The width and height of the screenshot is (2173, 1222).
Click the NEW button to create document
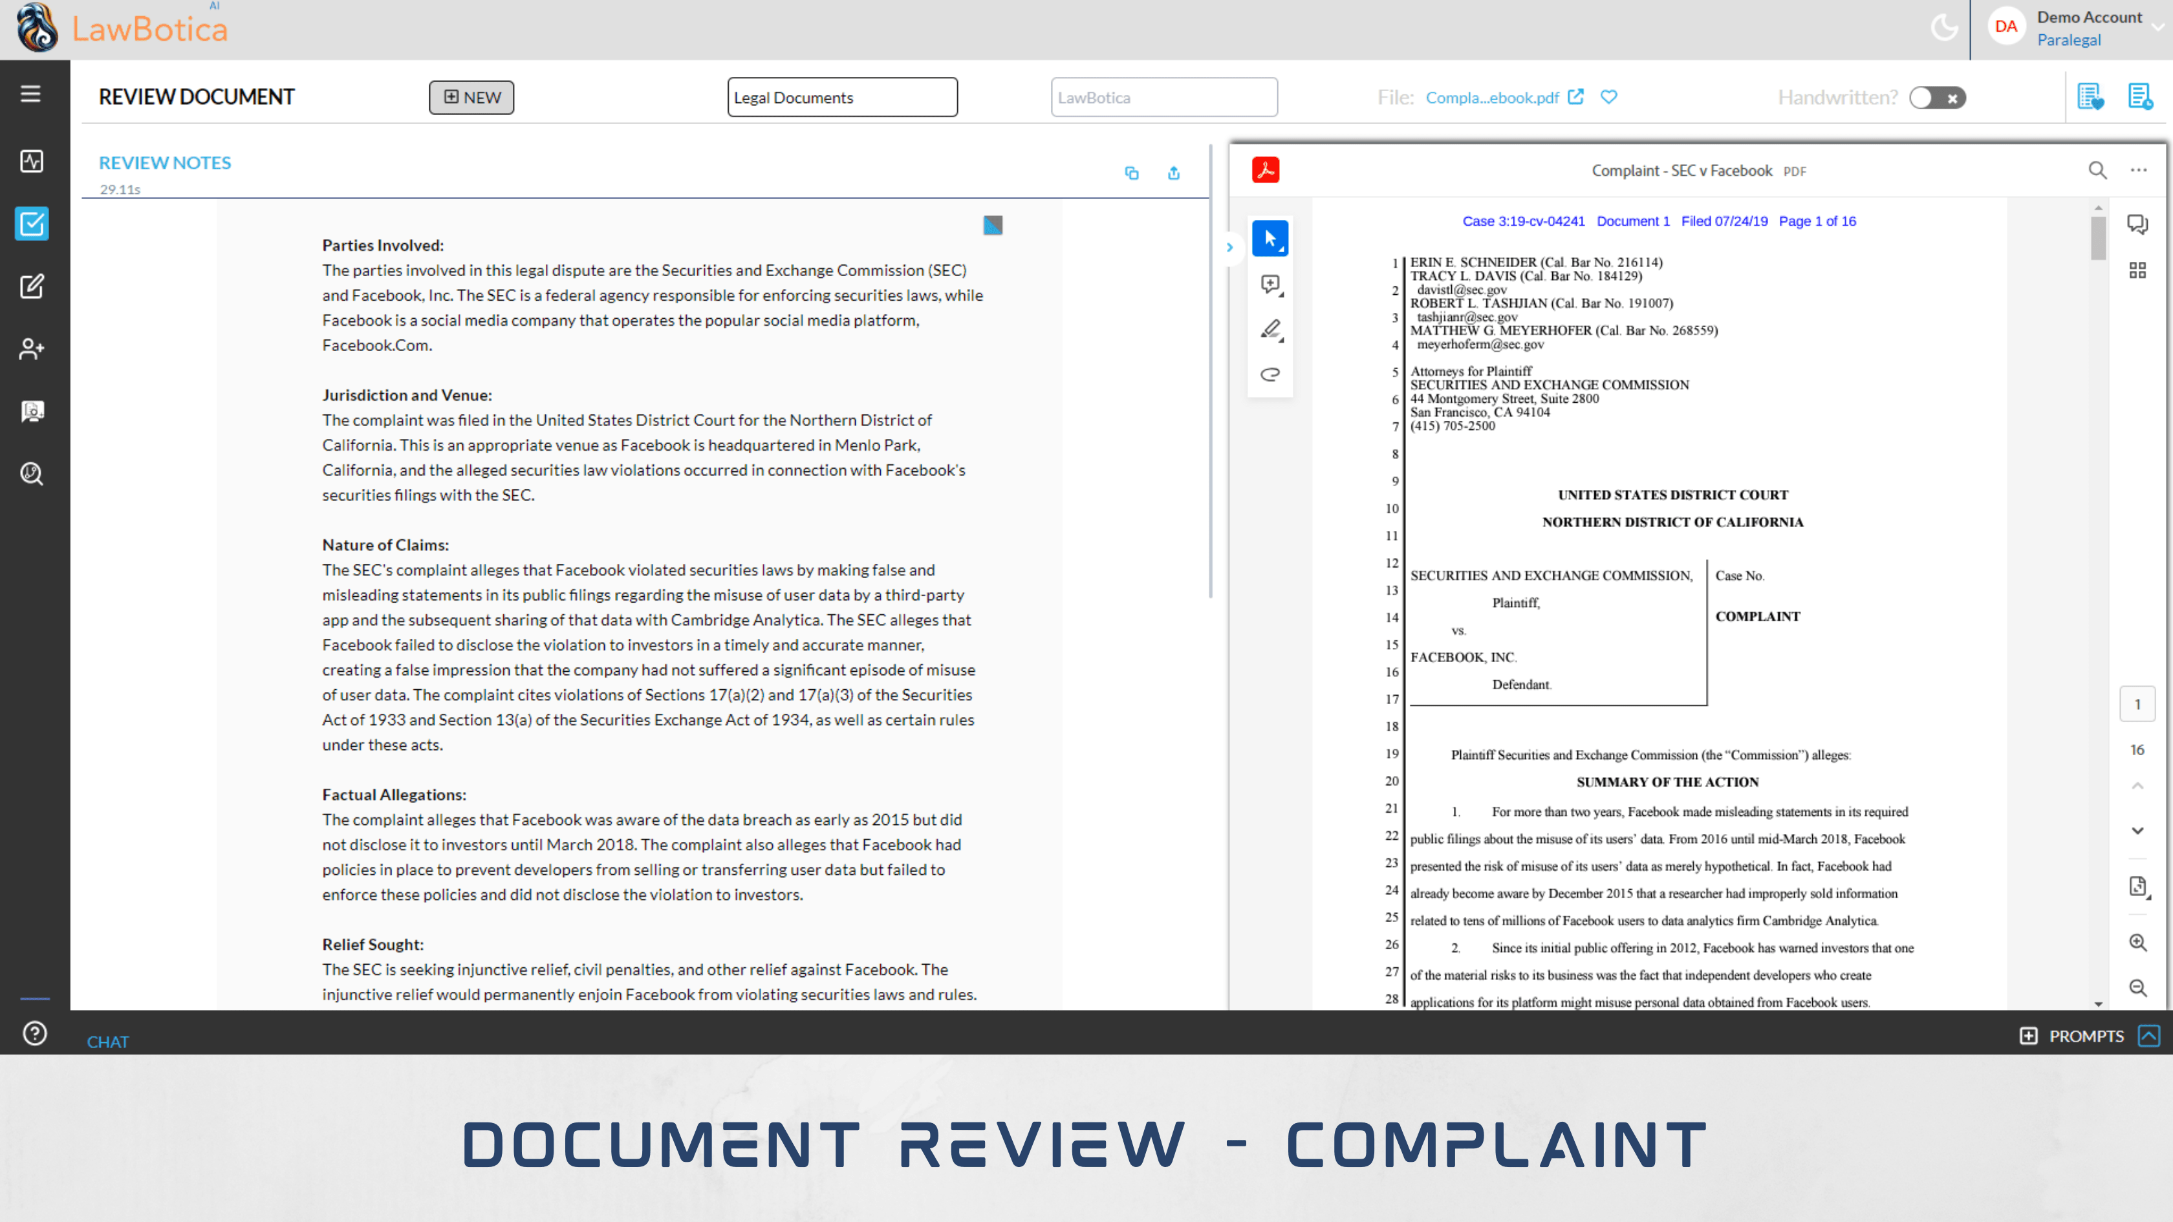pyautogui.click(x=475, y=97)
